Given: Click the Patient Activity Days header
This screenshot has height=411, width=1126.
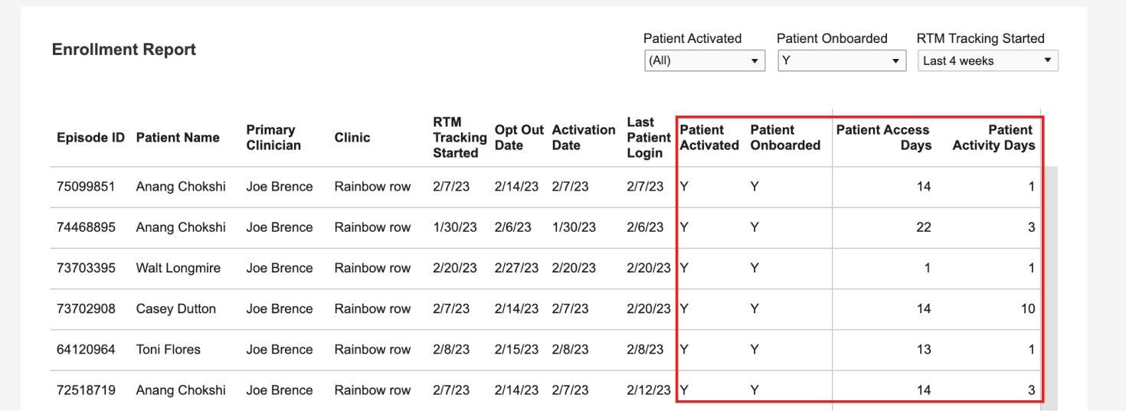Looking at the screenshot, I should click(993, 138).
